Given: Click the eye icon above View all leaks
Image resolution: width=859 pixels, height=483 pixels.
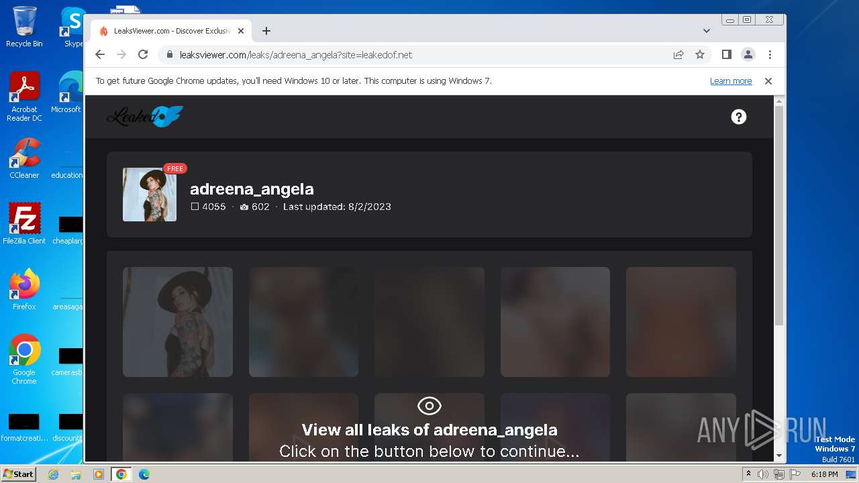Looking at the screenshot, I should click(x=429, y=406).
